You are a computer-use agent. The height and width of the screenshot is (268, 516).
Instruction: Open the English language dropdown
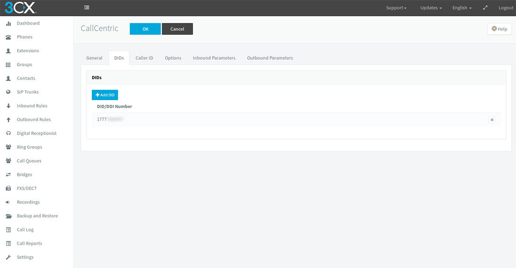coord(462,8)
